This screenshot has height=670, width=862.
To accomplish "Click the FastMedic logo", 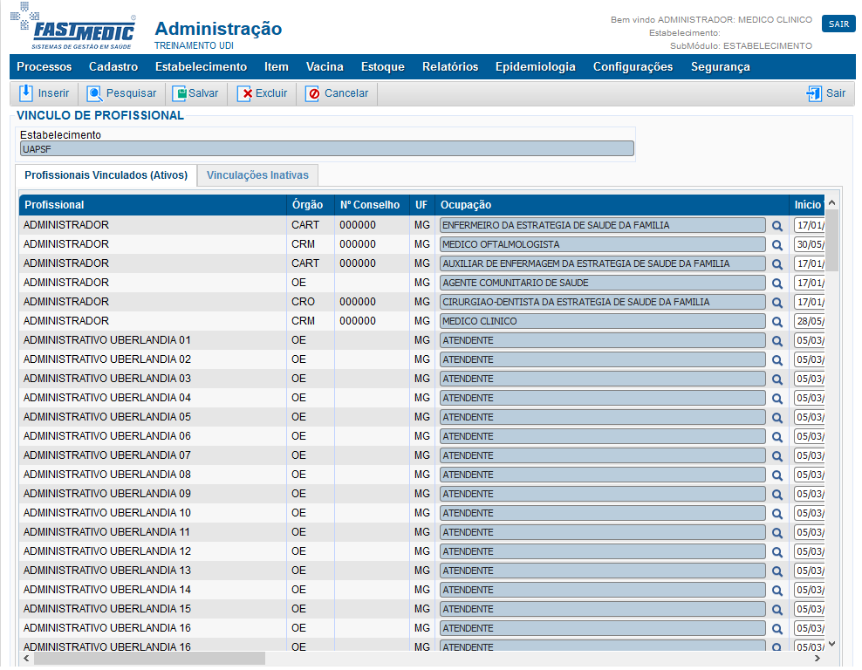I will click(73, 26).
